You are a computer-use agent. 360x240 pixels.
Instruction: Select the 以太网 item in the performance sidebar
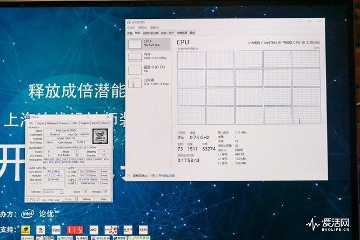pyautogui.click(x=149, y=82)
